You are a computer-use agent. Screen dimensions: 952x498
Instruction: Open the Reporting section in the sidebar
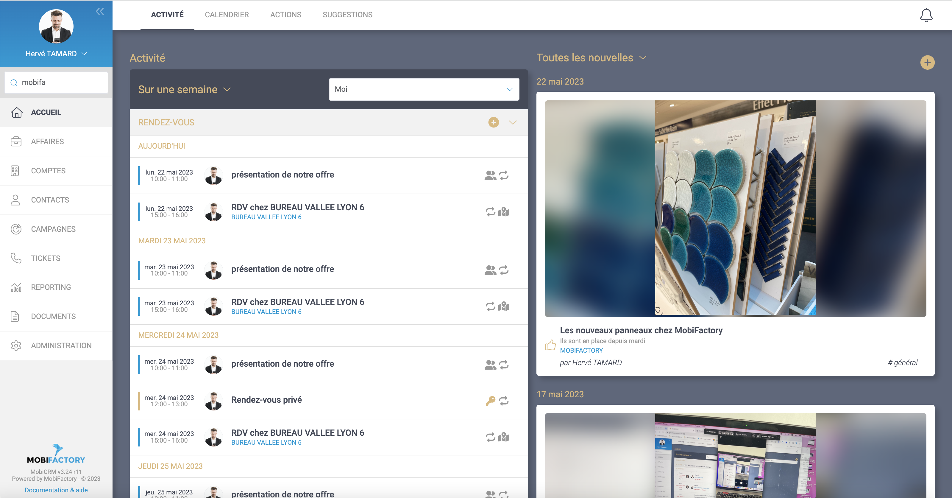[x=51, y=287]
